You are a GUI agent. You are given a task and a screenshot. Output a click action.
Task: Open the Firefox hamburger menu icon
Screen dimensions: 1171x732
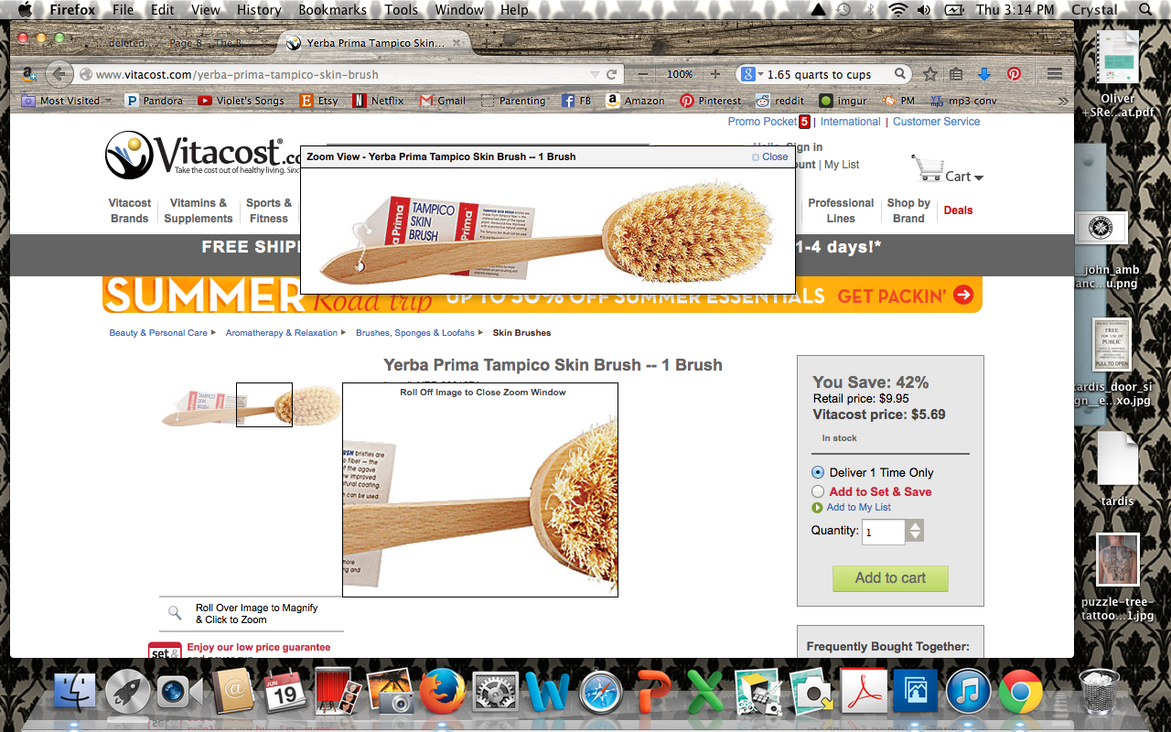(1055, 74)
